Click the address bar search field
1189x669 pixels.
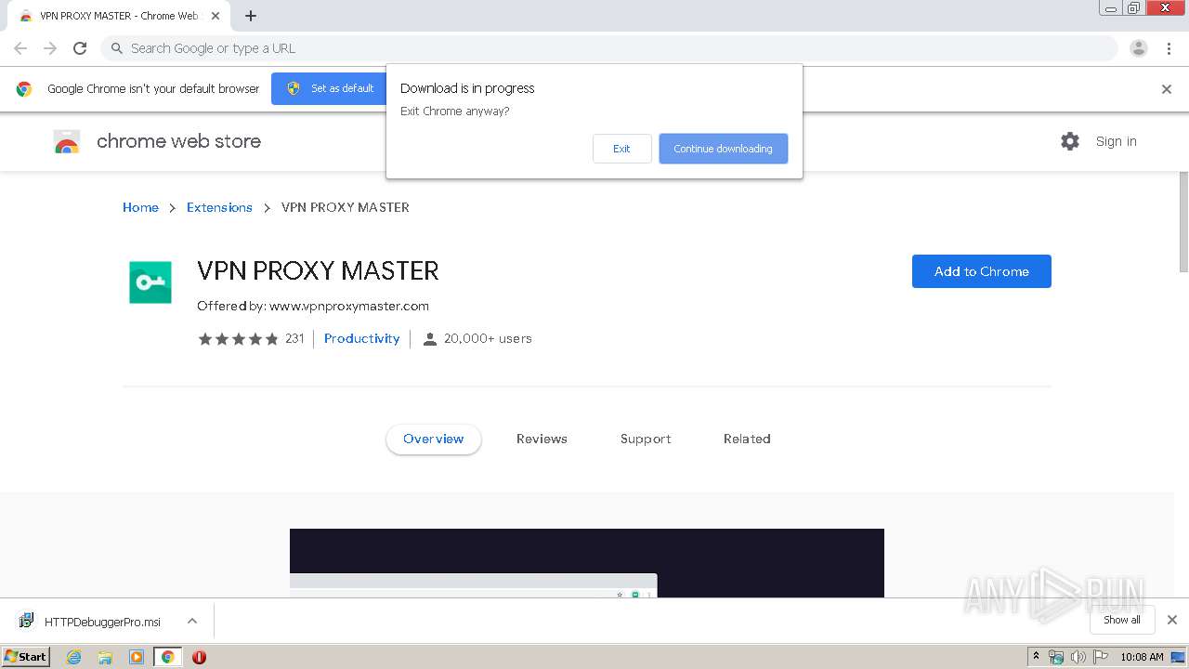pos(608,48)
